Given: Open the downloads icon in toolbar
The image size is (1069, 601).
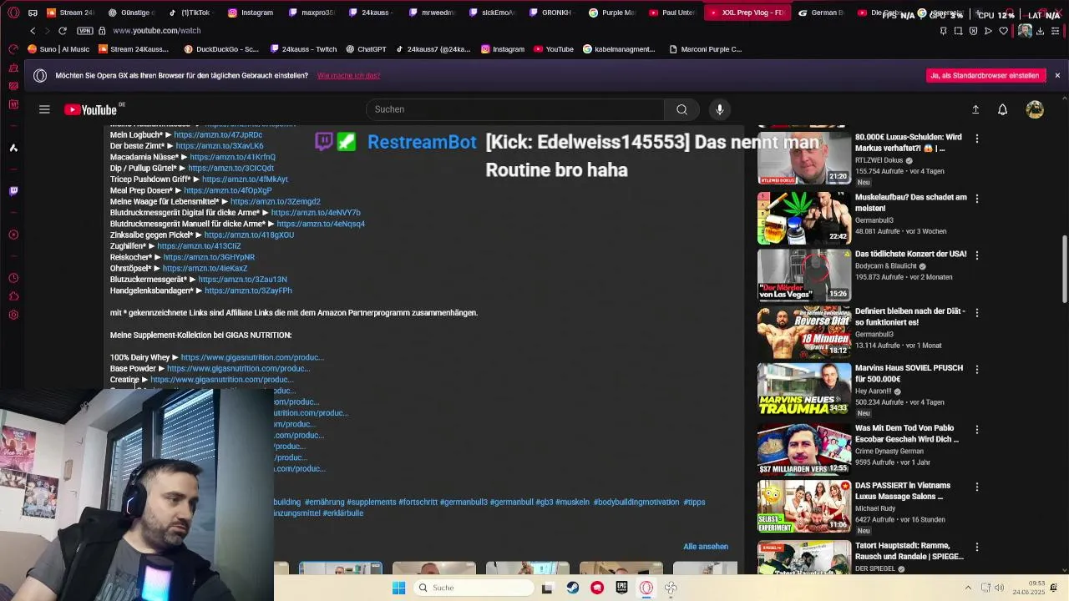Looking at the screenshot, I should 1041,31.
